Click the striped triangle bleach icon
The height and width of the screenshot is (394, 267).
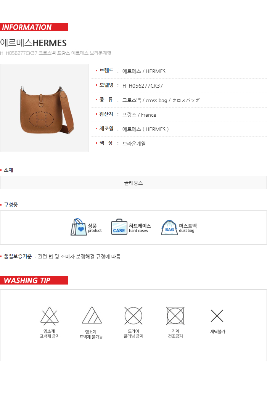click(92, 315)
